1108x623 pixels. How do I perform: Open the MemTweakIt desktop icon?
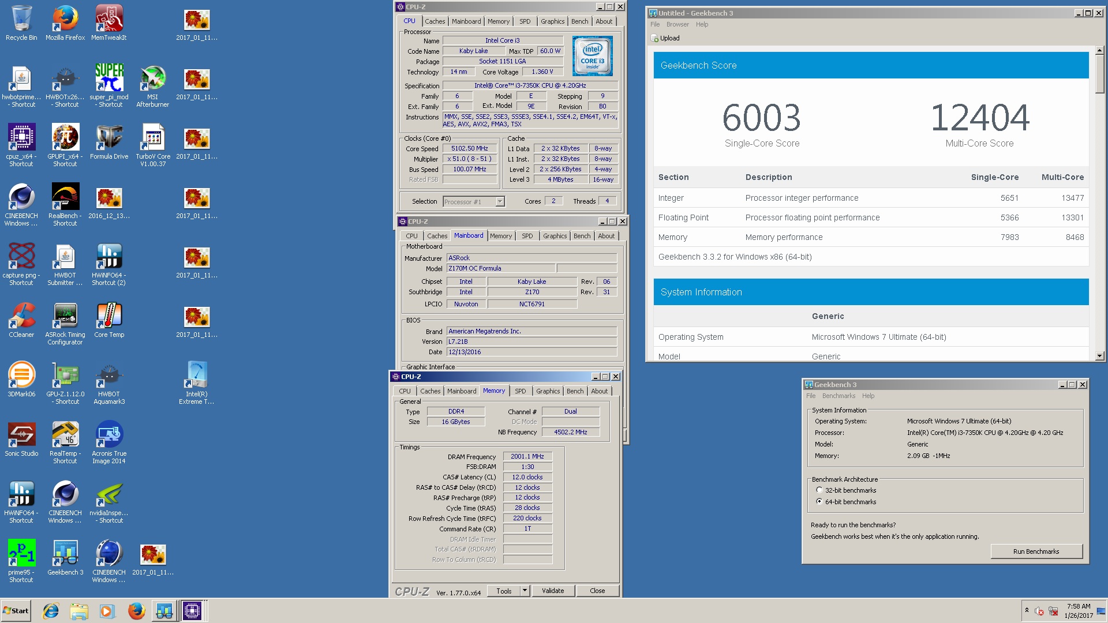click(x=109, y=23)
